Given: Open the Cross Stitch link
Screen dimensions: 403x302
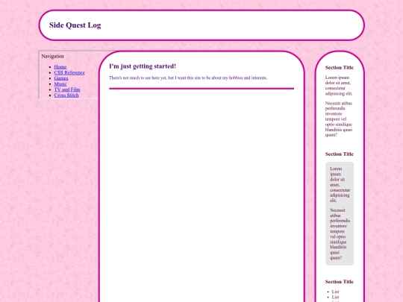Looking at the screenshot, I should [x=66, y=95].
